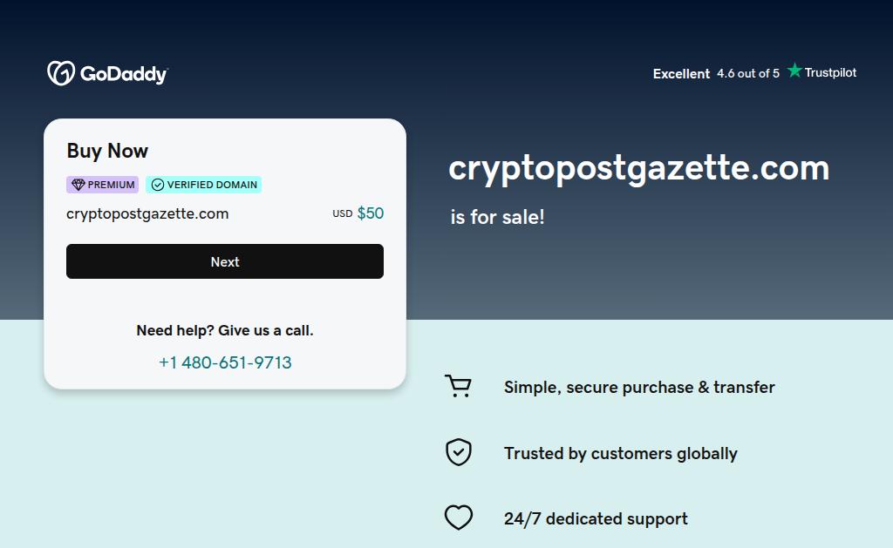This screenshot has height=548, width=893.
Task: Click the Premium badge label
Action: (x=111, y=185)
